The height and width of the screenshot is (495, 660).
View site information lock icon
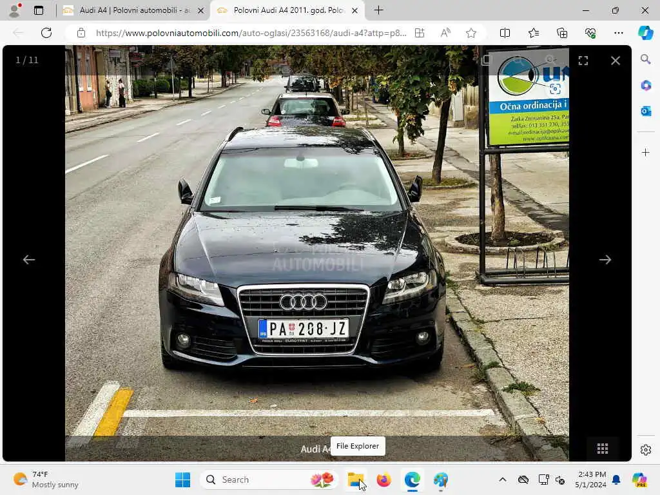coord(81,33)
